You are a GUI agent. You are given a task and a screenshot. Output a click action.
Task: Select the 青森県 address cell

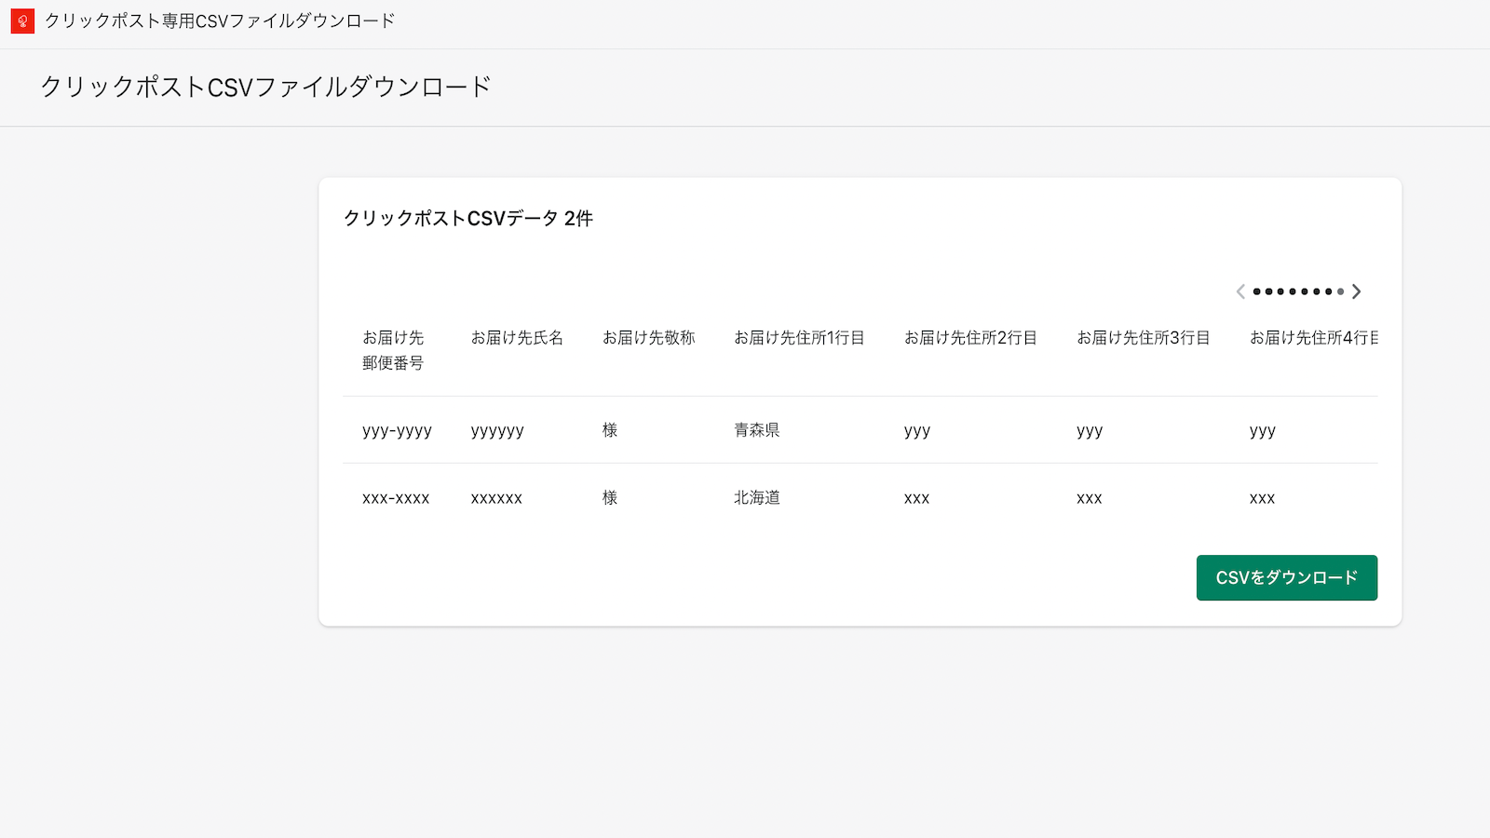(755, 430)
